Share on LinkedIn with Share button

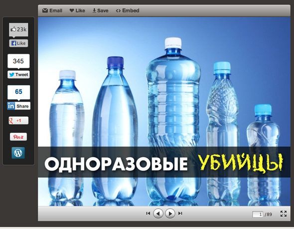coord(18,106)
